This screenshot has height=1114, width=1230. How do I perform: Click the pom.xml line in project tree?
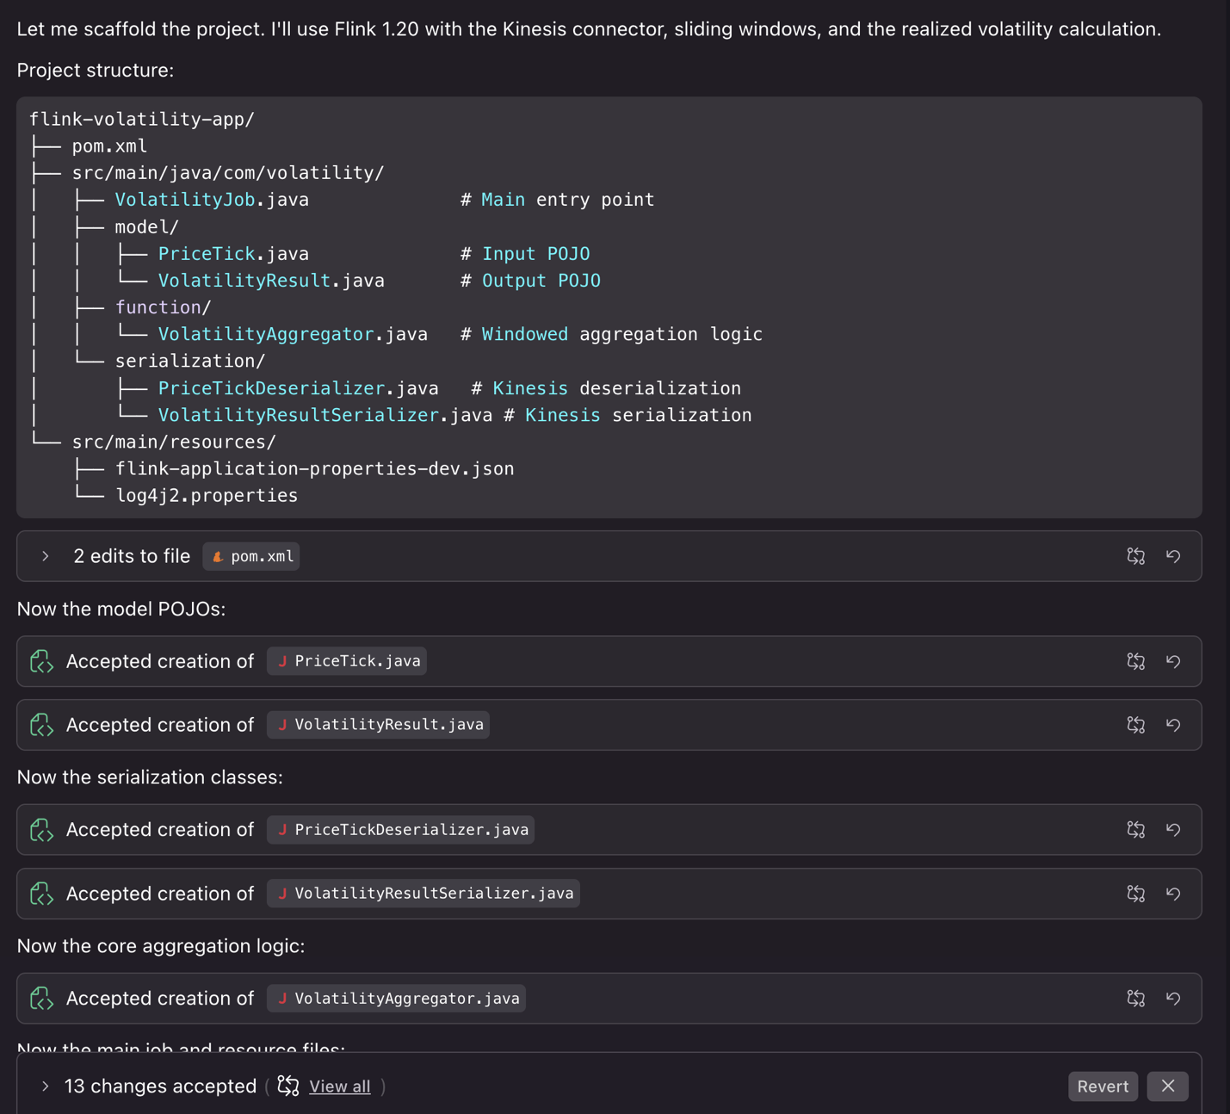(109, 146)
